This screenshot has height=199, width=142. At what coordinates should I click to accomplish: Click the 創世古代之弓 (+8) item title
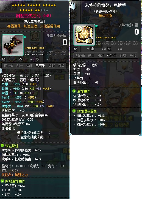[34, 16]
